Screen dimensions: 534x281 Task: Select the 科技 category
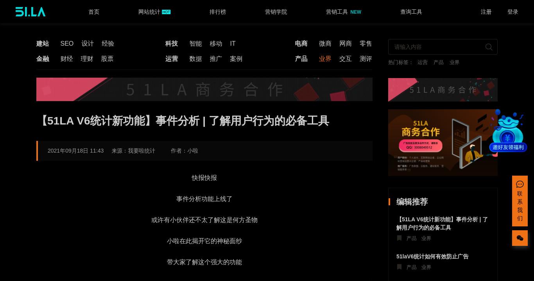pos(172,44)
